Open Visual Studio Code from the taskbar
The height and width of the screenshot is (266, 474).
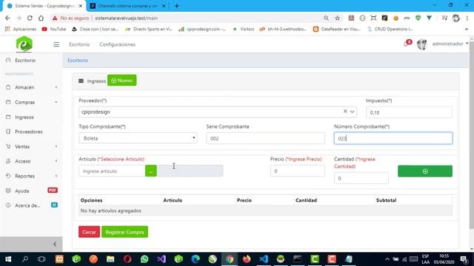[x=264, y=259]
